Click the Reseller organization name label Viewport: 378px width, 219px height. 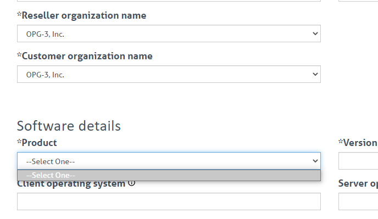pyautogui.click(x=81, y=15)
